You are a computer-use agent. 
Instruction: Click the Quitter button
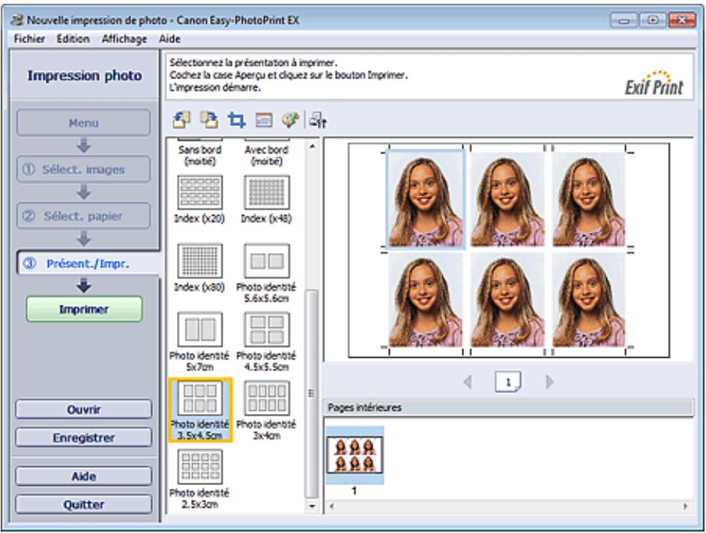coord(84,505)
